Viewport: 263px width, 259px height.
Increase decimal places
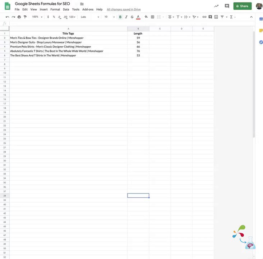coord(65,17)
